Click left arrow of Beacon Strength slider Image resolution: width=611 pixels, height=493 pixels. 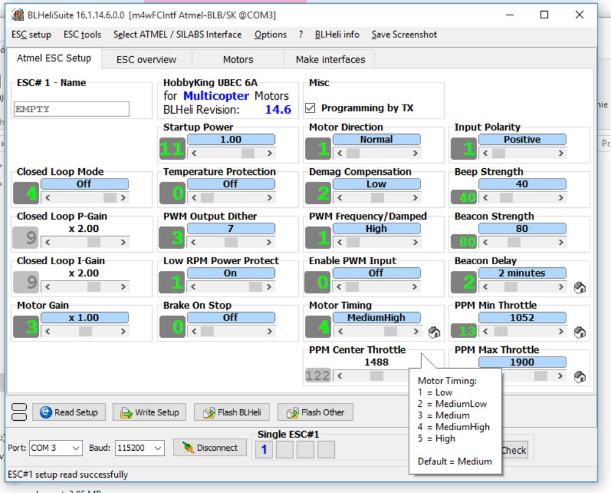click(485, 242)
